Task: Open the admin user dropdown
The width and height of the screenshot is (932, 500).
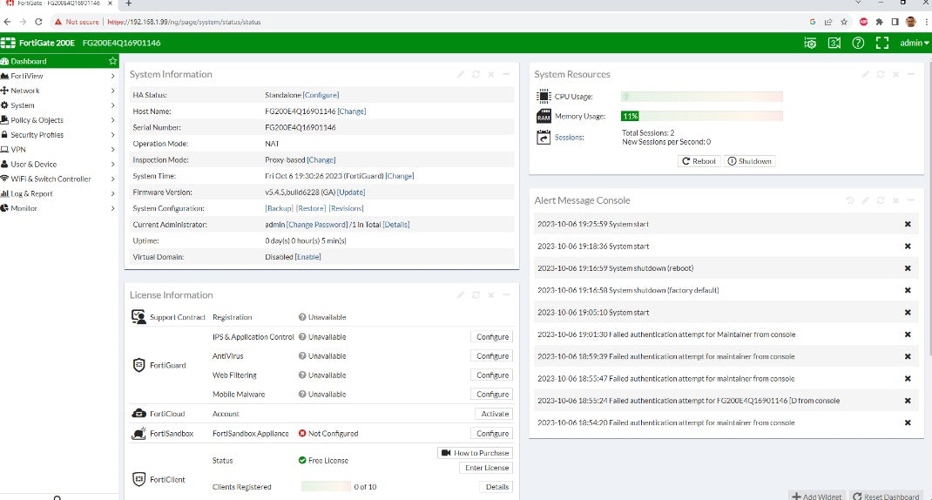Action: pos(915,43)
